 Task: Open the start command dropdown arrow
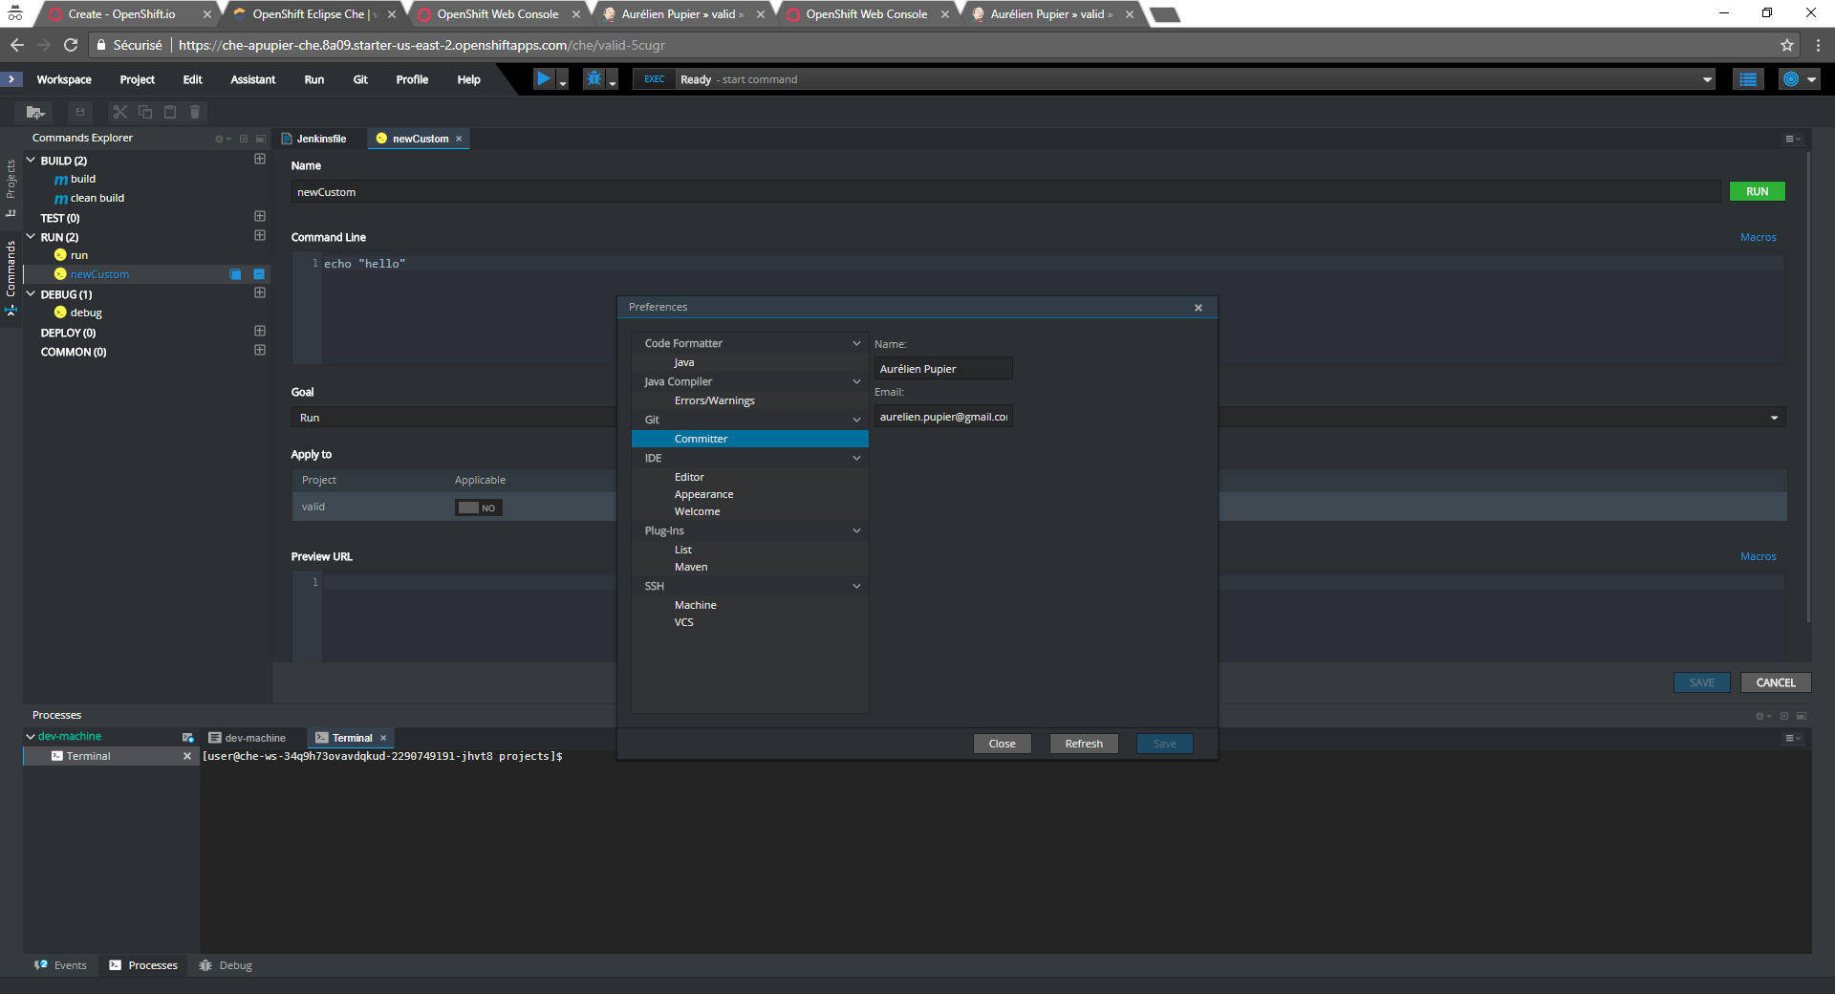tap(1707, 79)
